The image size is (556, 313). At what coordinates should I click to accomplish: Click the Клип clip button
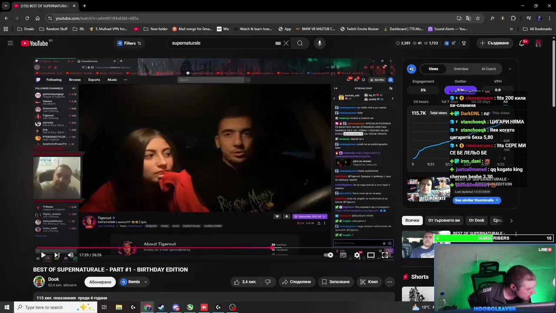pos(369,282)
